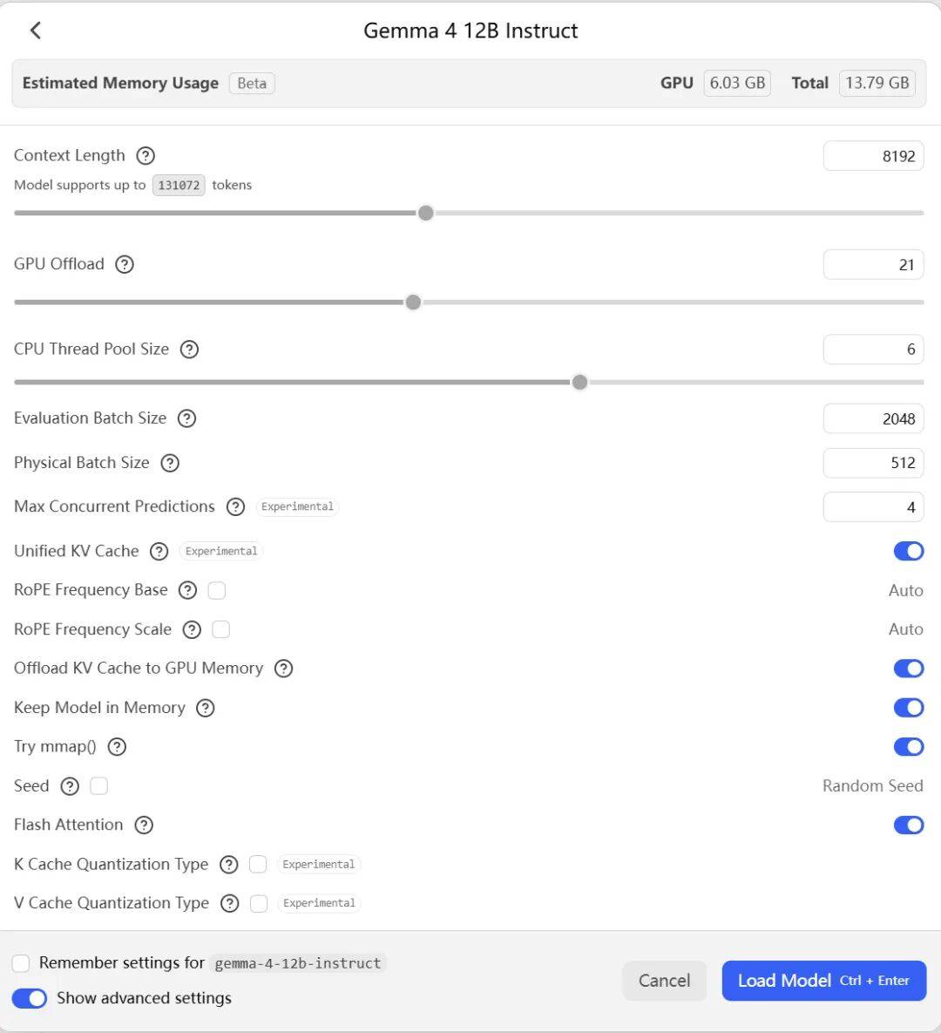Focus Evaluation Batch Size field showing 2048
Screen dimensions: 941x1033
[873, 418]
